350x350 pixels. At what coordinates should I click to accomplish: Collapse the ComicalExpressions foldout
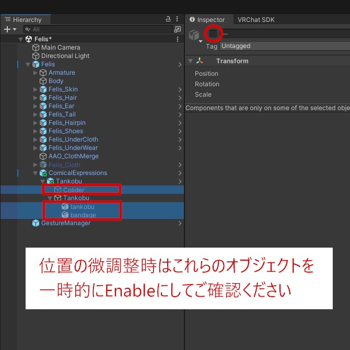(36, 173)
